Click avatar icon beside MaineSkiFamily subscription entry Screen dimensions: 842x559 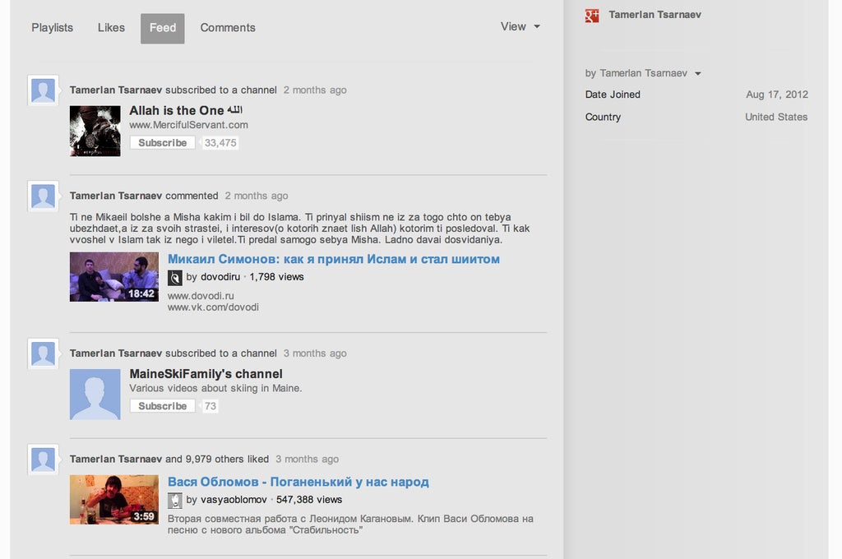point(43,353)
